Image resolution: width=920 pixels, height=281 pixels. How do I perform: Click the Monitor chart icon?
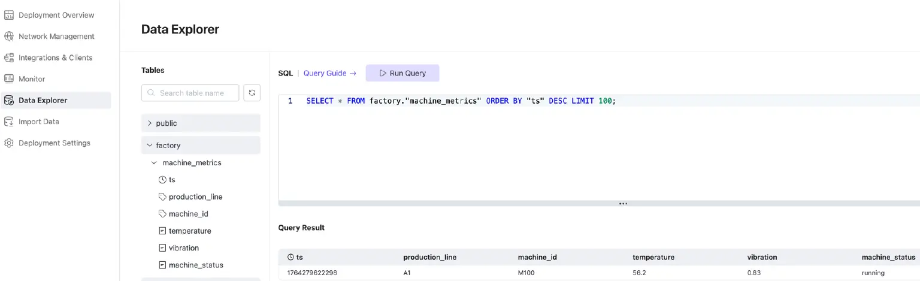8,79
